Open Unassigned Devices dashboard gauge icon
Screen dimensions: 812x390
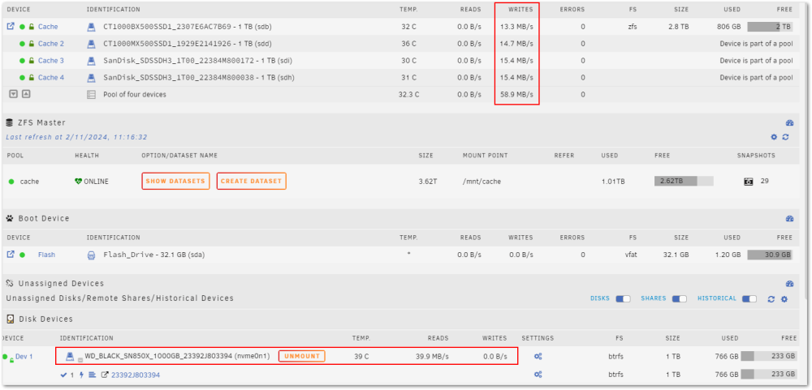[x=789, y=284]
